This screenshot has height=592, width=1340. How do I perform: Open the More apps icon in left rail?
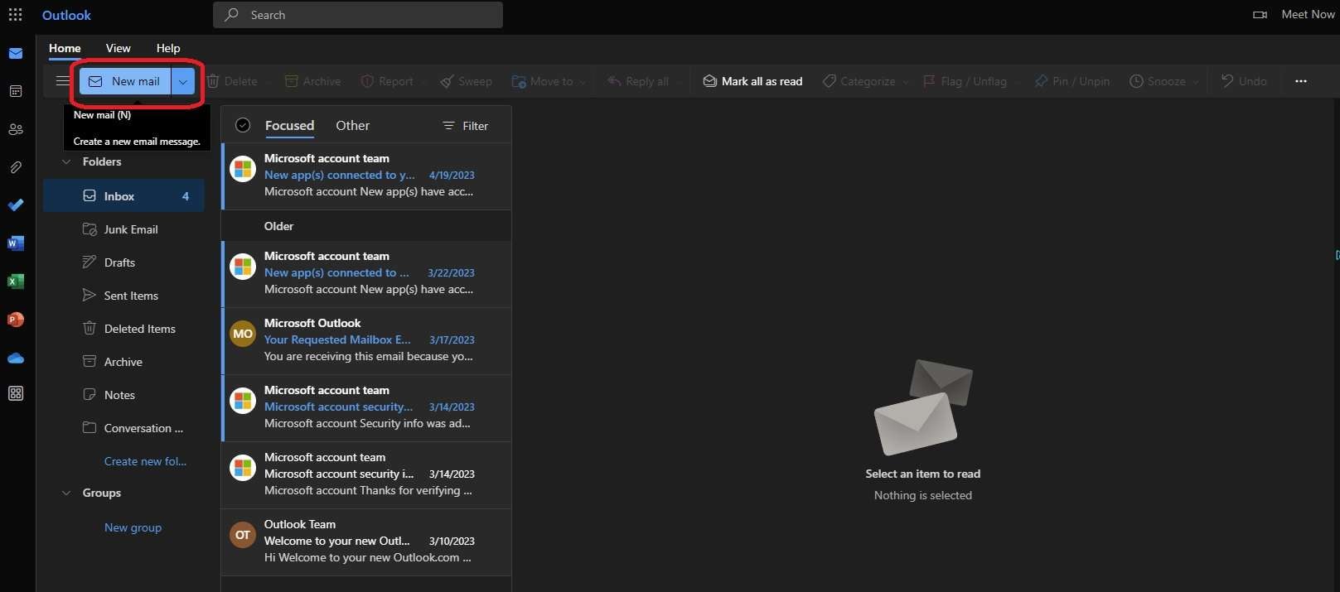16,393
